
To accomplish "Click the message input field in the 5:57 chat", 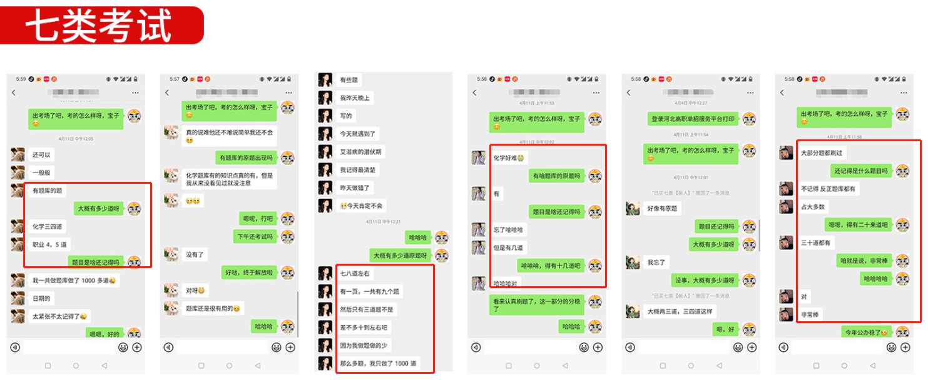I will pos(222,347).
